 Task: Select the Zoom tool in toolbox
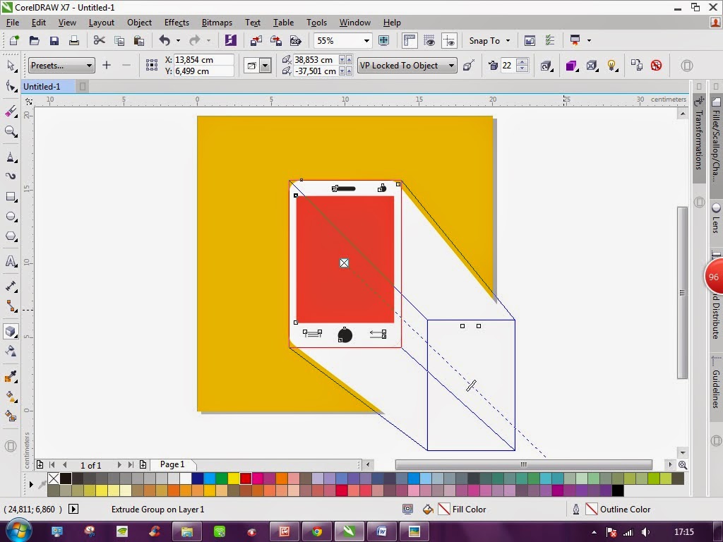[x=10, y=131]
